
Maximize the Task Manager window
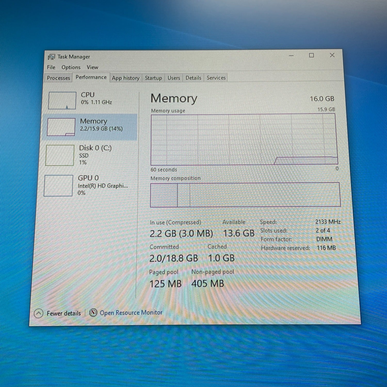(x=311, y=55)
